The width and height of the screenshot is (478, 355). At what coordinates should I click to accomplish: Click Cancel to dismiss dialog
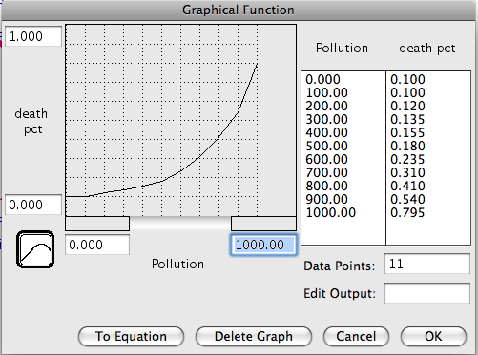356,336
